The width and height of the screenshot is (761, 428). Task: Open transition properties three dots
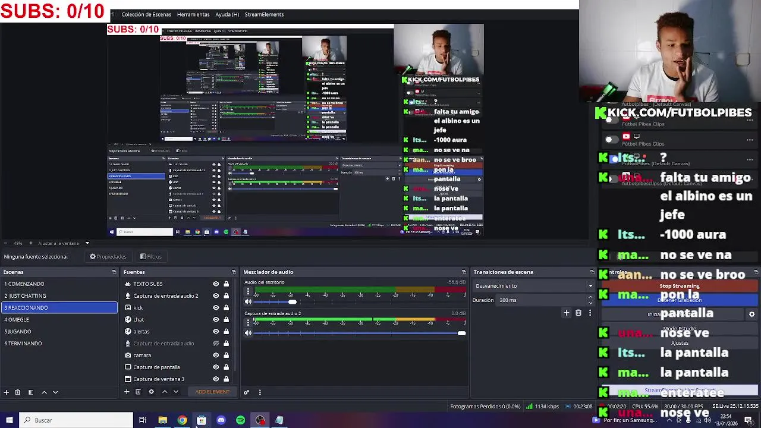point(590,313)
